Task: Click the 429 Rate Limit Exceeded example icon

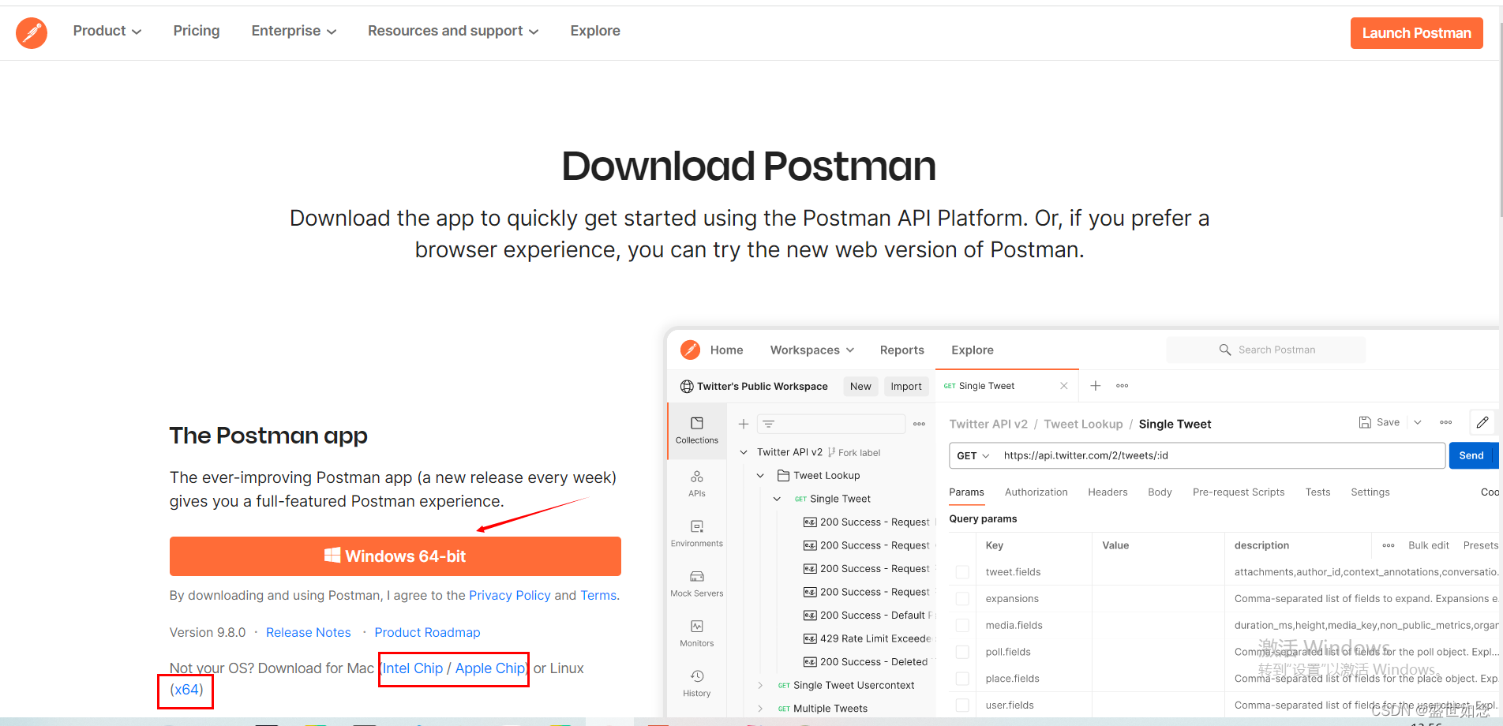Action: click(x=810, y=638)
